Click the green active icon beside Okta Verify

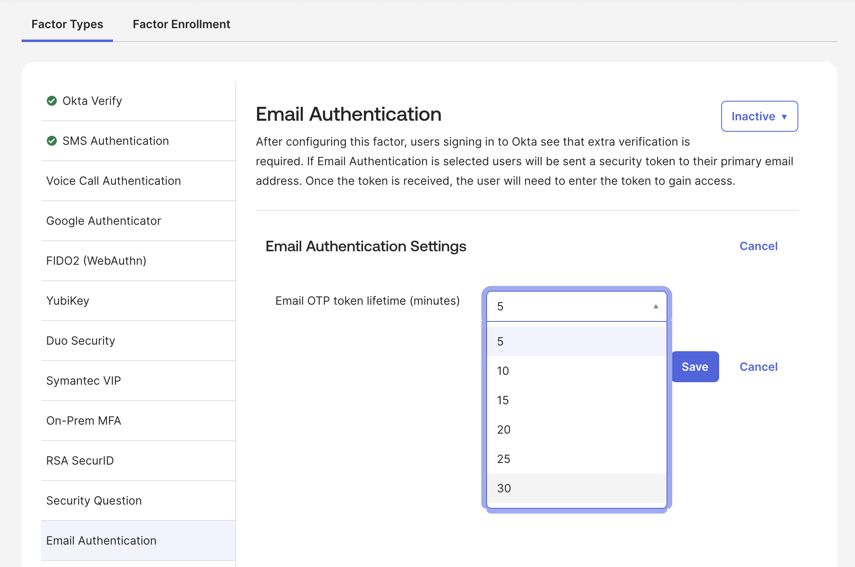[x=52, y=101]
